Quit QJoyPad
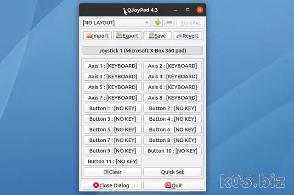 click(174, 185)
